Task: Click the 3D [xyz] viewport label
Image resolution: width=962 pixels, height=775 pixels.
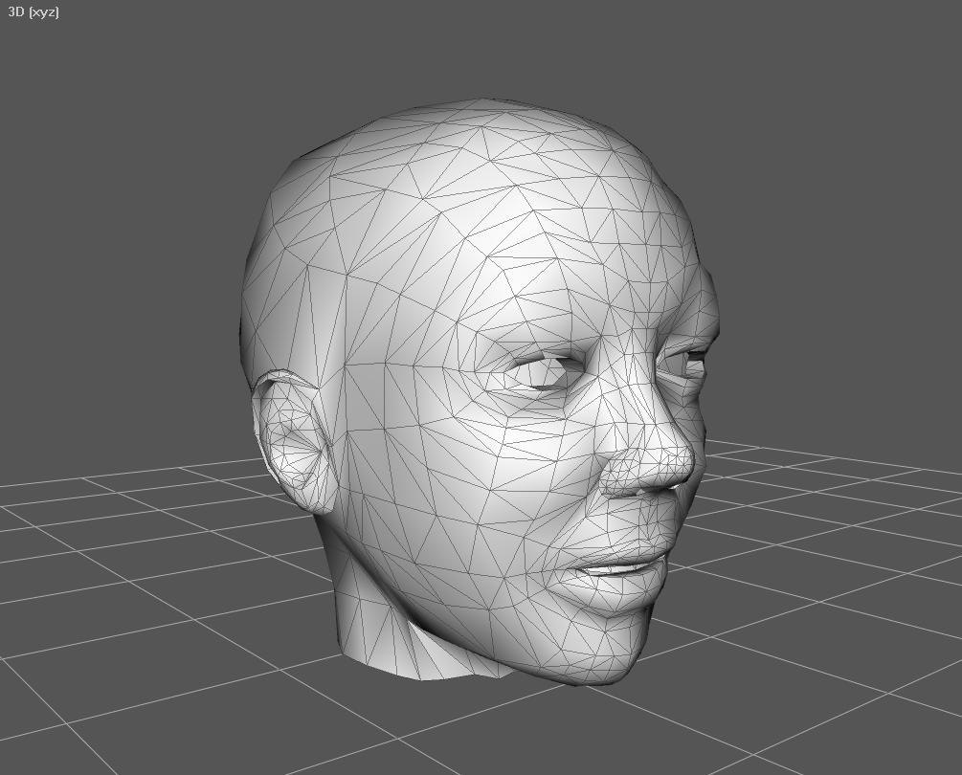Action: tap(34, 12)
